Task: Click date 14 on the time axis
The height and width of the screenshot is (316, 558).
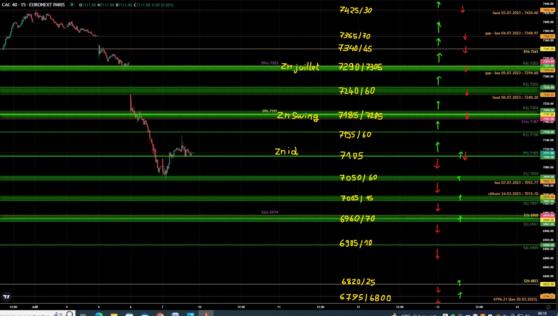Action: pyautogui.click(x=517, y=307)
